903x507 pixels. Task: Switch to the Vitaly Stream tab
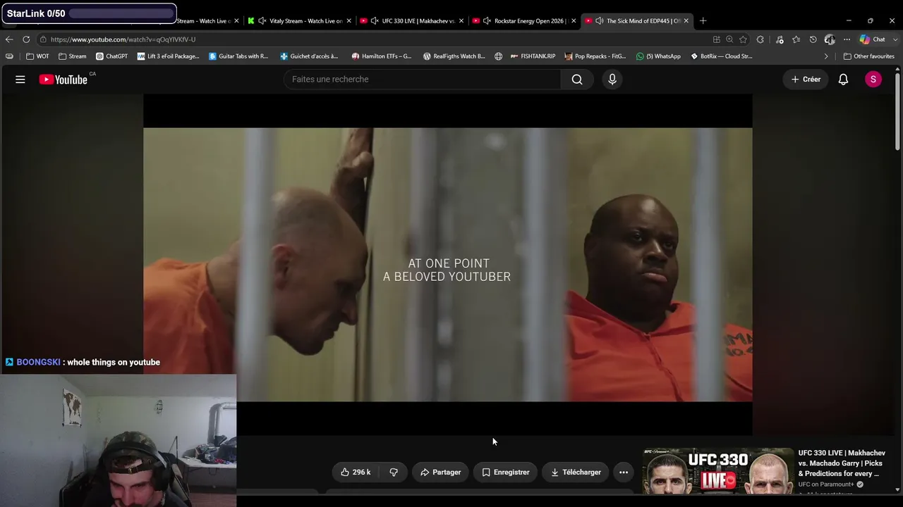click(300, 21)
